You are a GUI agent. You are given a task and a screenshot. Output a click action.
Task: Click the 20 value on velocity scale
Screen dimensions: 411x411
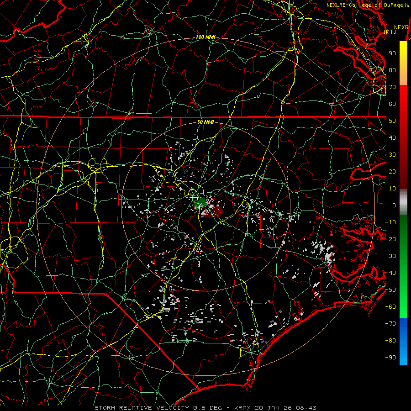[392, 171]
